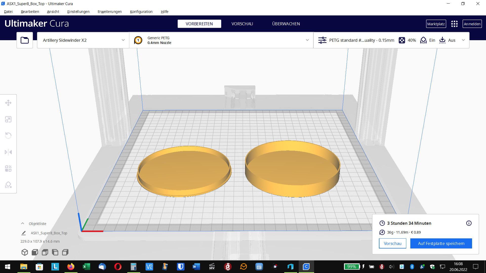Select ASX1_Super8_Box_Top in object list
This screenshot has width=486, height=273.
pyautogui.click(x=49, y=233)
